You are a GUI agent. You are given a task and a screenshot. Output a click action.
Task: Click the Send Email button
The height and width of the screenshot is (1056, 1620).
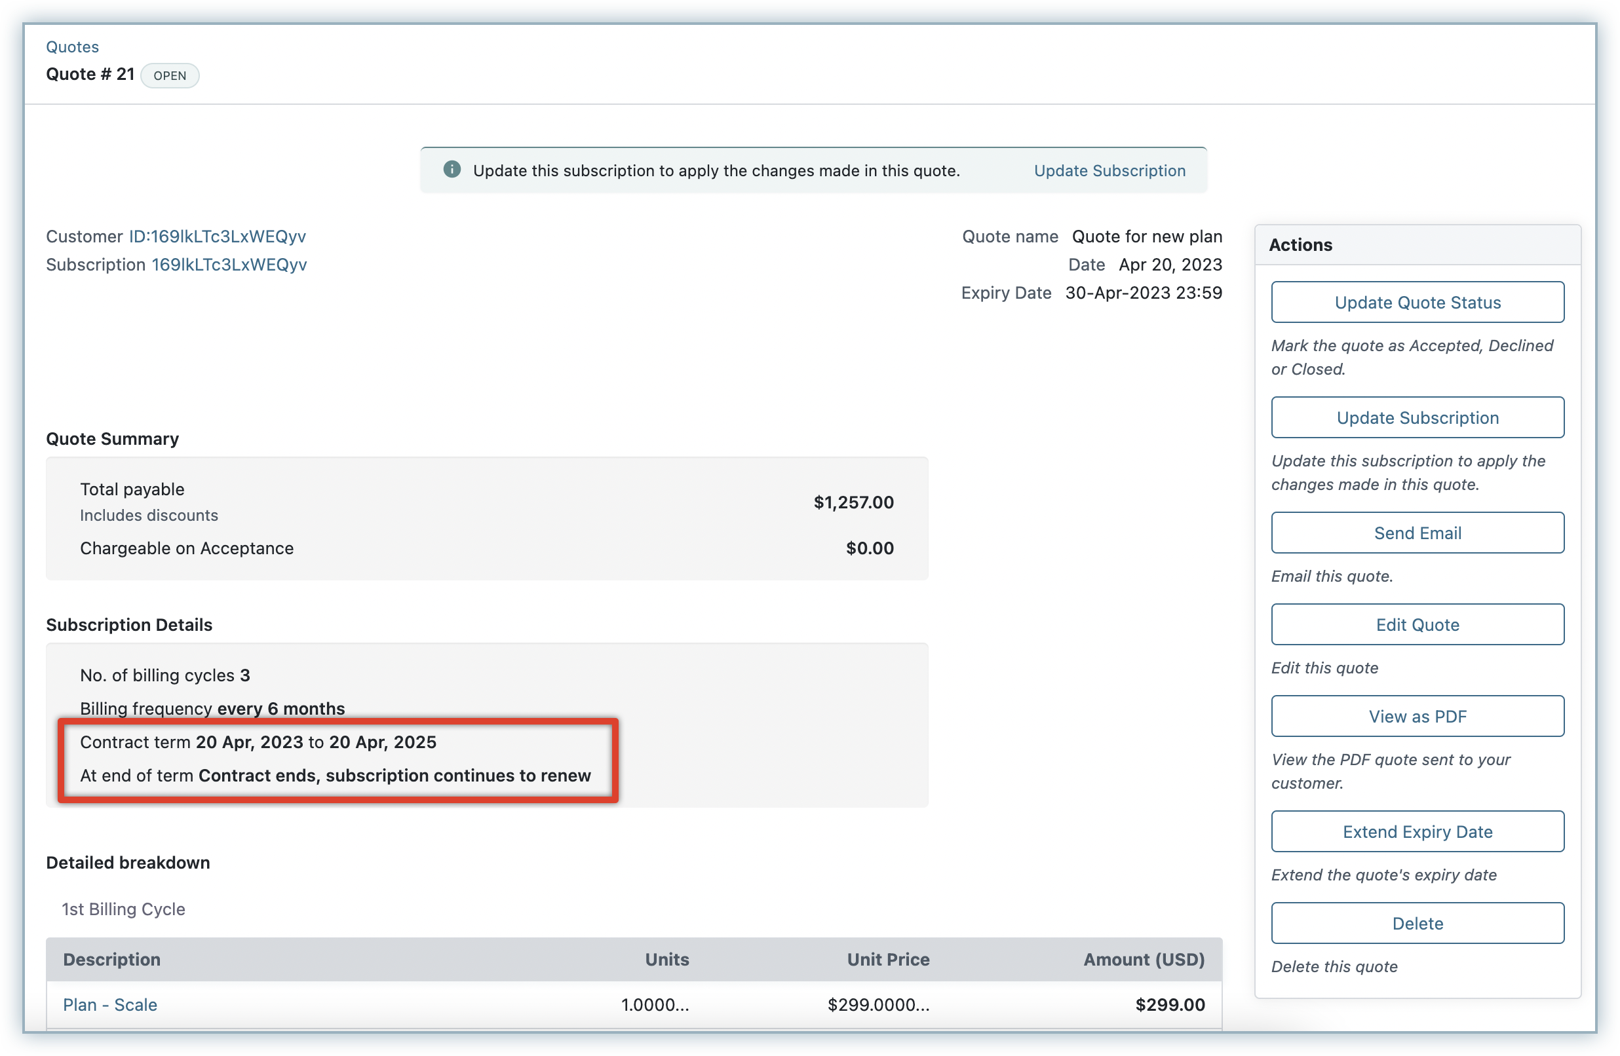pyautogui.click(x=1417, y=533)
